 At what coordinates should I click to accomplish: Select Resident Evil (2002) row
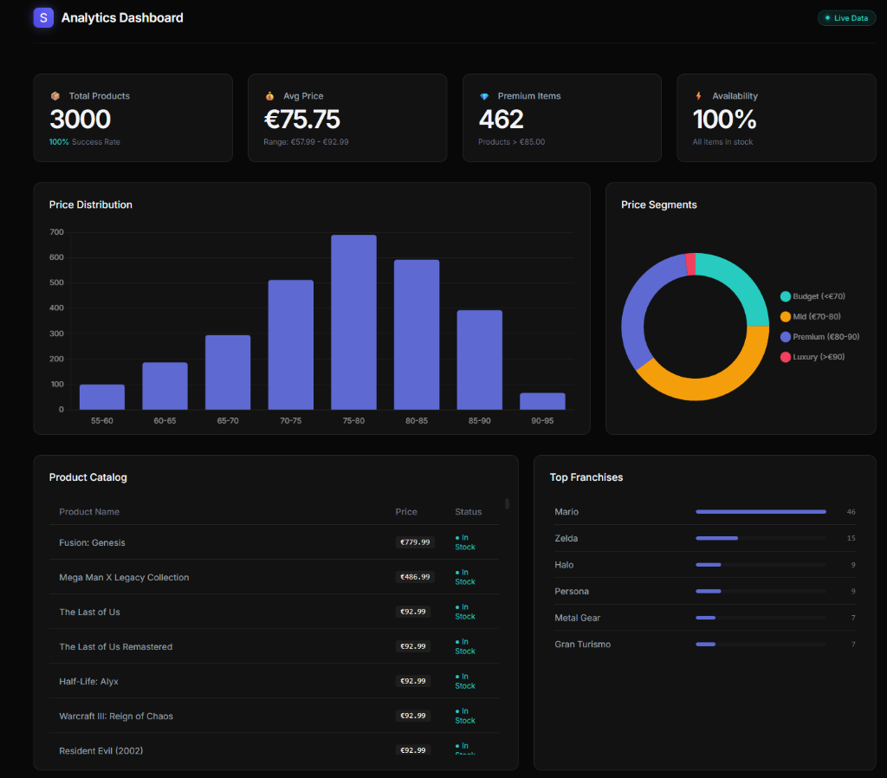click(275, 745)
